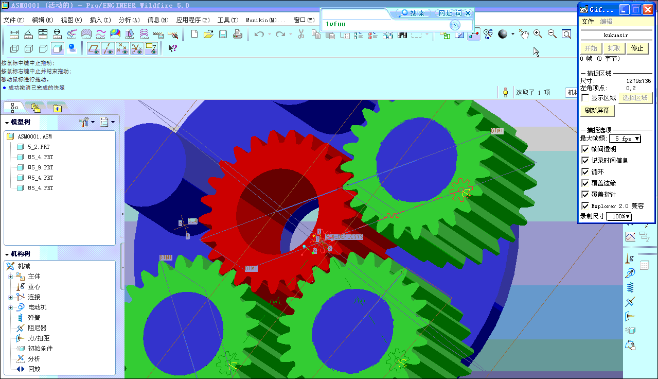Click the gravity definition icon in right toolbar

(630, 259)
